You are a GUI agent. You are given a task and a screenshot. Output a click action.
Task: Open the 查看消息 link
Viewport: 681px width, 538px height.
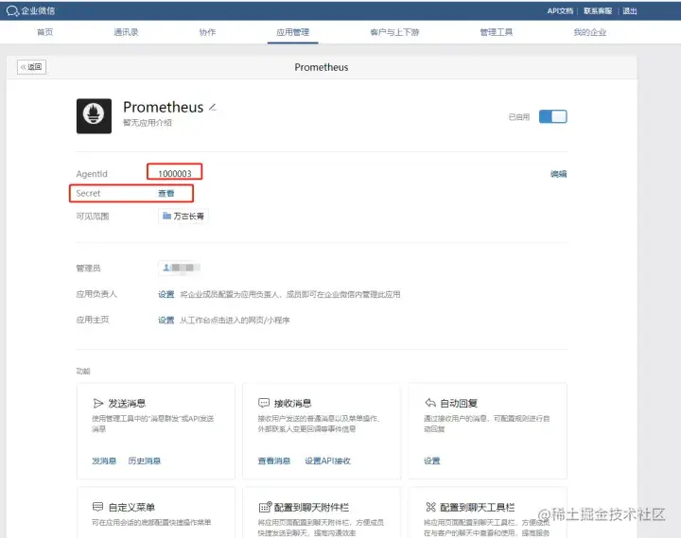pos(274,460)
